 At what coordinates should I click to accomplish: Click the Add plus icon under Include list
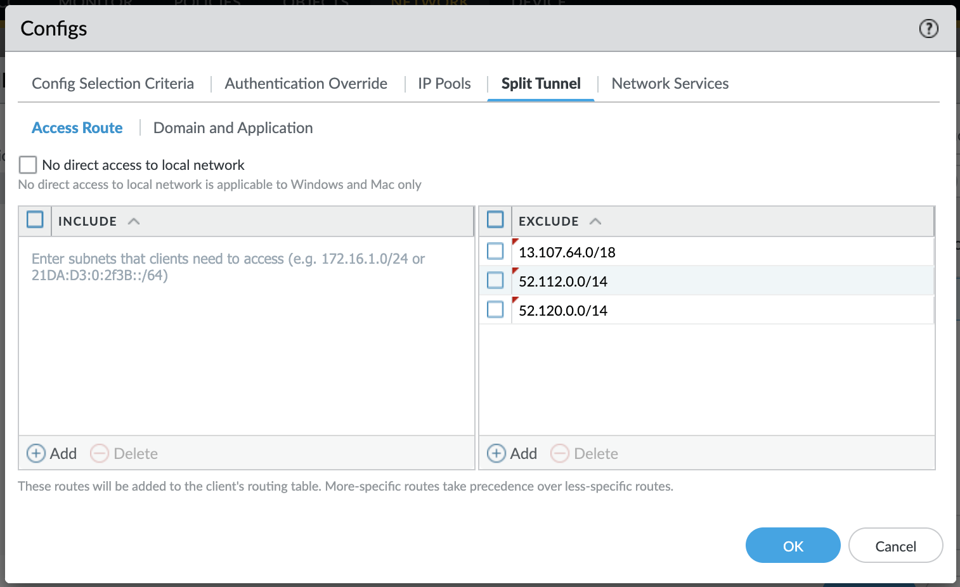click(36, 453)
